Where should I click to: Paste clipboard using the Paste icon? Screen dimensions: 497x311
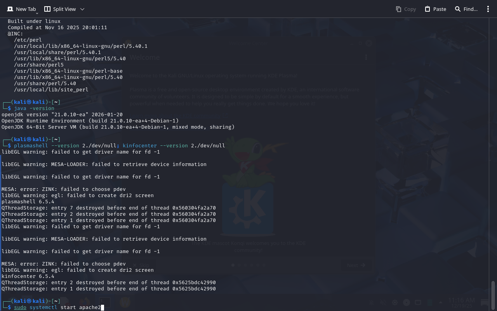tap(427, 9)
